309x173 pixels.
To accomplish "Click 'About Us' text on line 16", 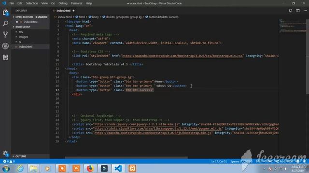I will tap(164, 86).
